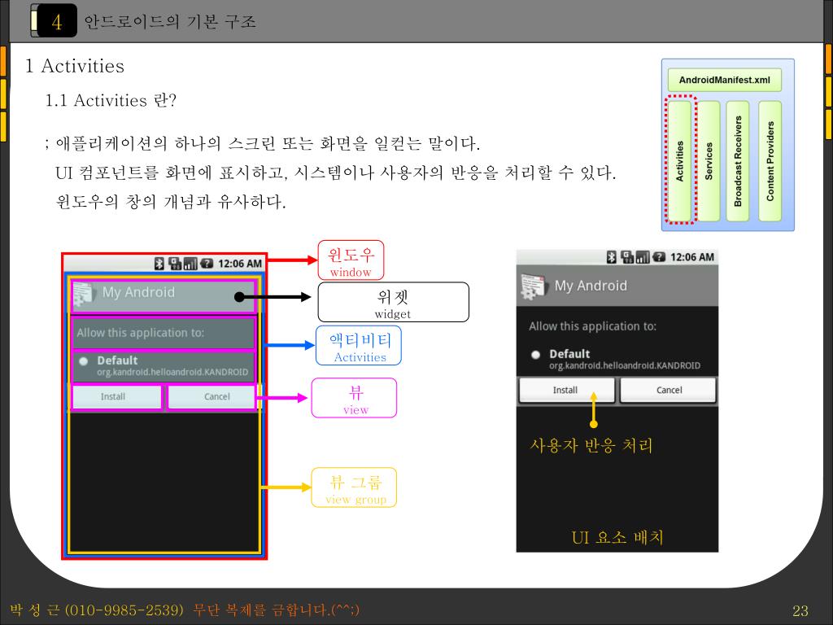Click 'Allow this application to:' in left phone
The height and width of the screenshot is (625, 833).
[x=140, y=333]
